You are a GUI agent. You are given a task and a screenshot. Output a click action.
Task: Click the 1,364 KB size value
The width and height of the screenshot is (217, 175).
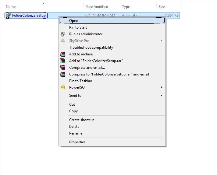point(172,15)
